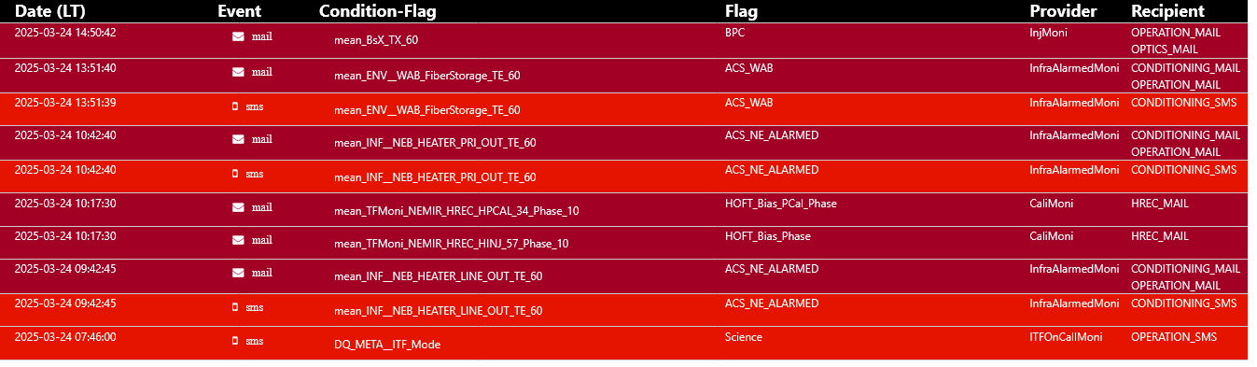
Task: Click mail icon for HINJ_57_Phase_10 row
Action: pyautogui.click(x=238, y=240)
